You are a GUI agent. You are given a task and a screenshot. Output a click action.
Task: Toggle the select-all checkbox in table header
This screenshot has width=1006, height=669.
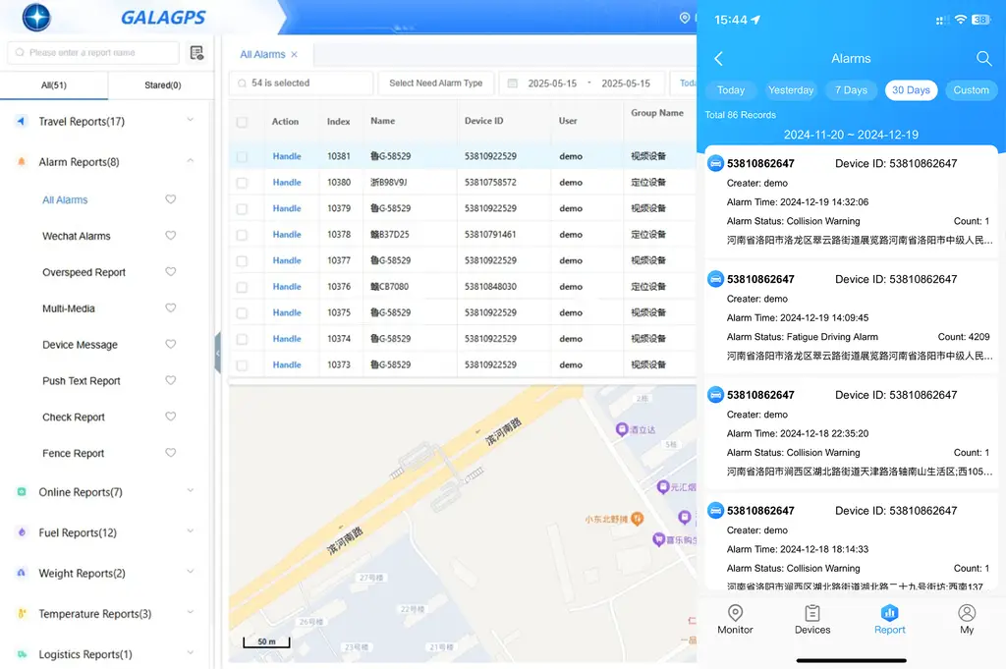242,122
